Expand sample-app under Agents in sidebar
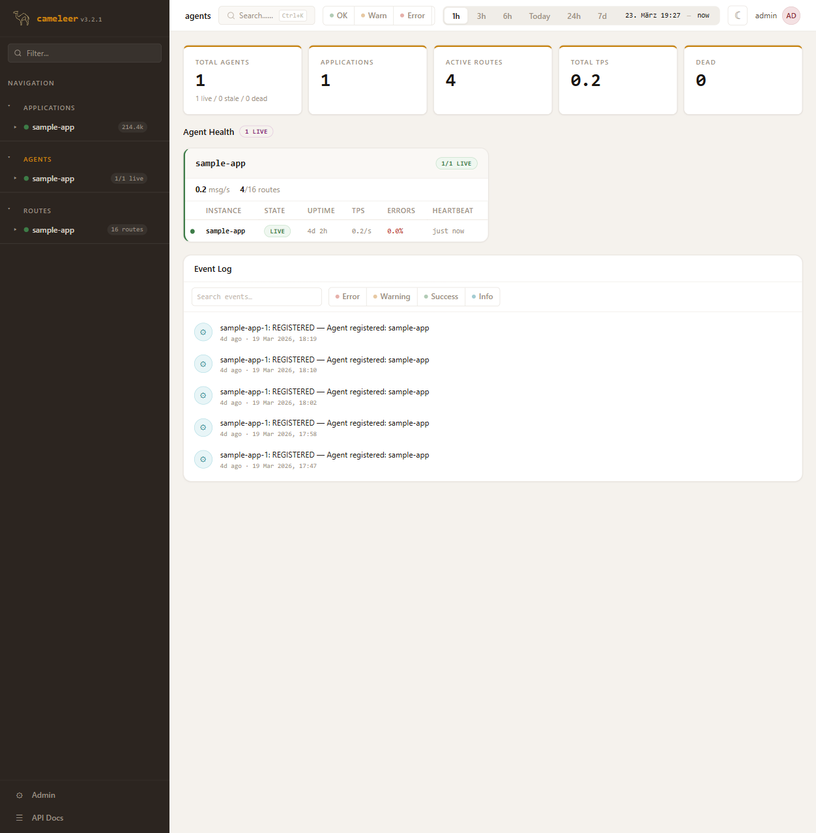The height and width of the screenshot is (833, 816). pos(15,179)
